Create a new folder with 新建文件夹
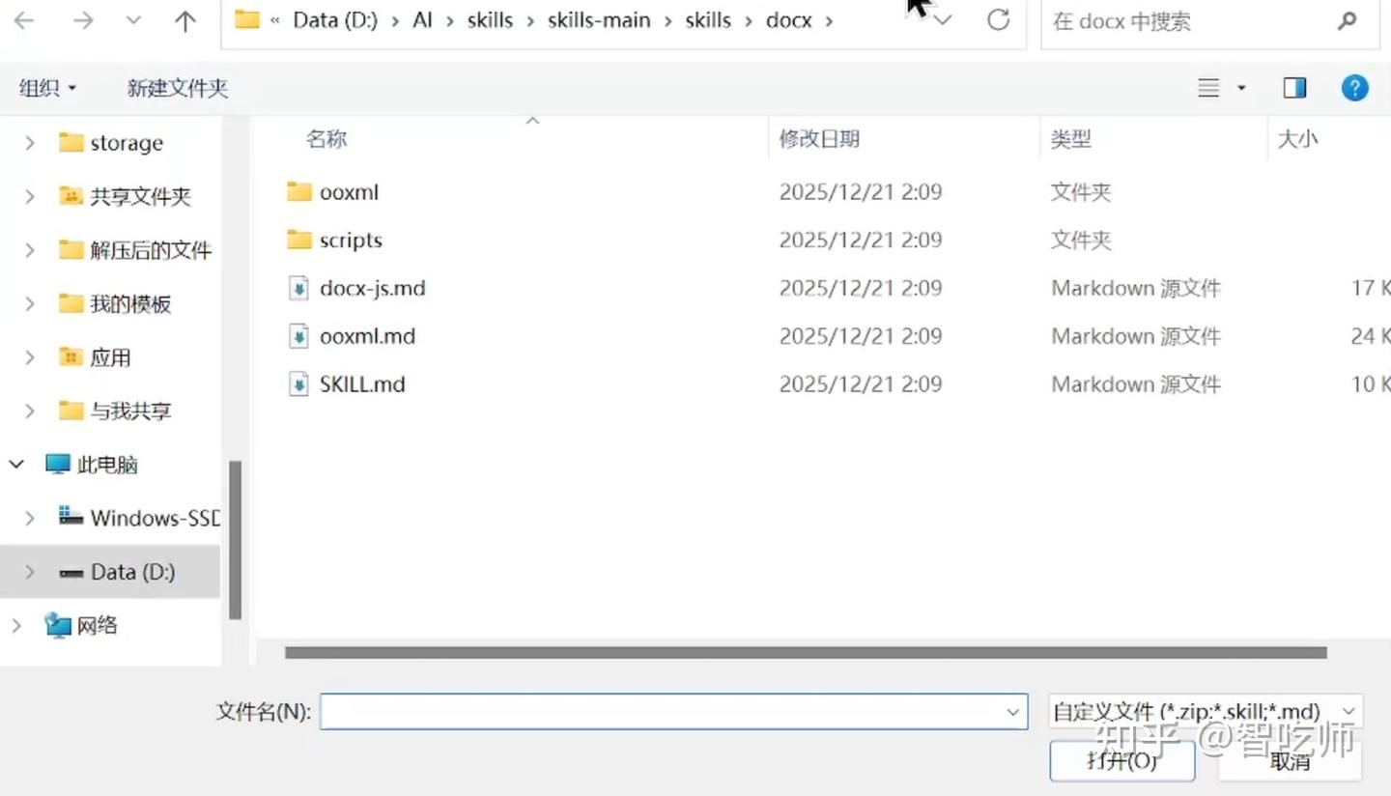The width and height of the screenshot is (1391, 796). 178,88
